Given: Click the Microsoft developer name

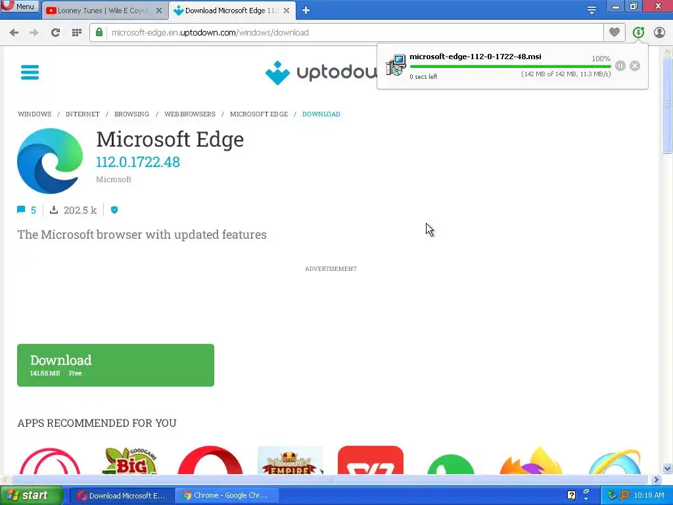Looking at the screenshot, I should tap(114, 180).
